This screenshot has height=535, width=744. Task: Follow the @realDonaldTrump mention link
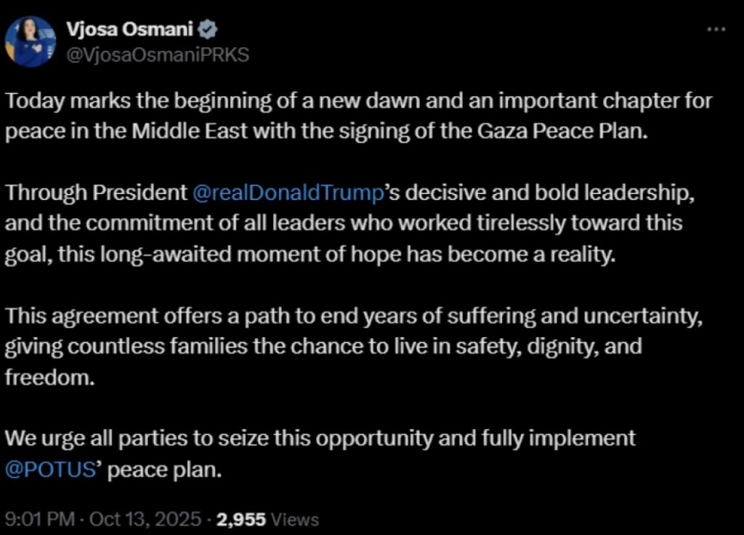pos(288,193)
